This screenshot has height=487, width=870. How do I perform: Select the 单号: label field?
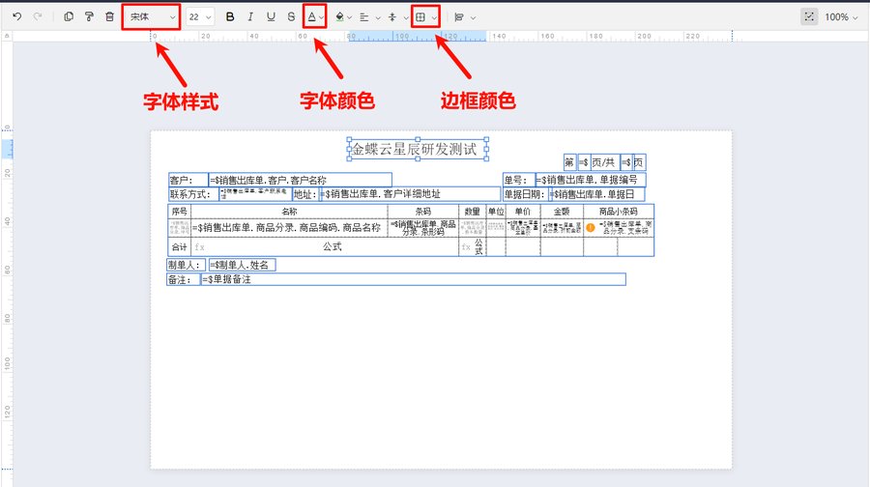519,180
